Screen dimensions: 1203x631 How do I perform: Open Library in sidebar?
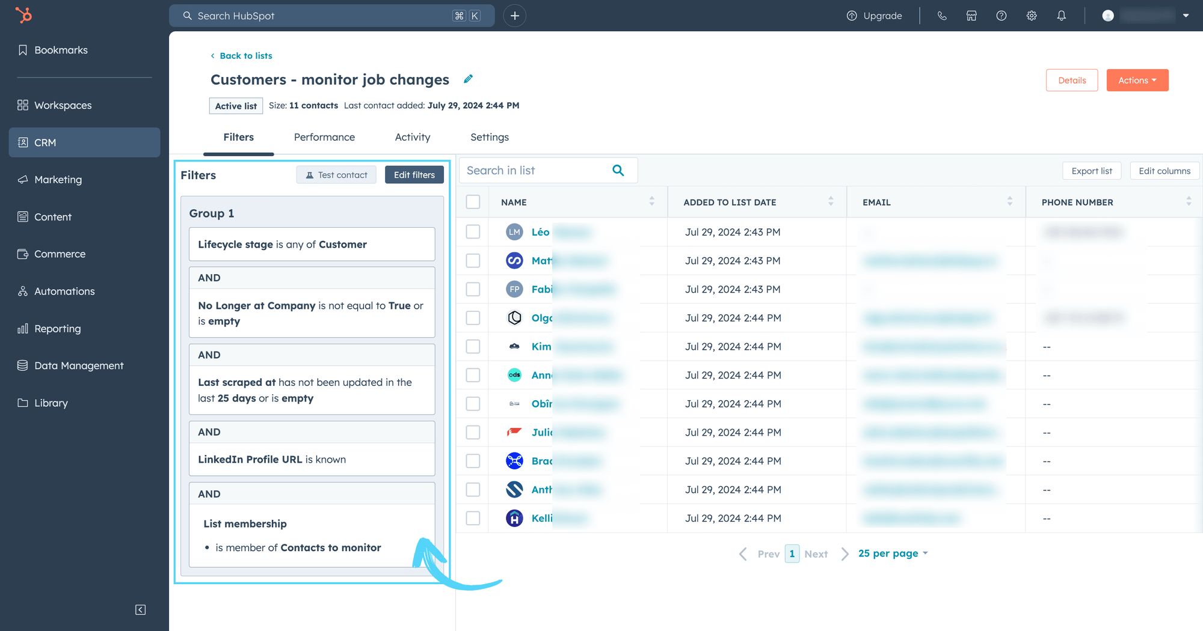pos(51,403)
